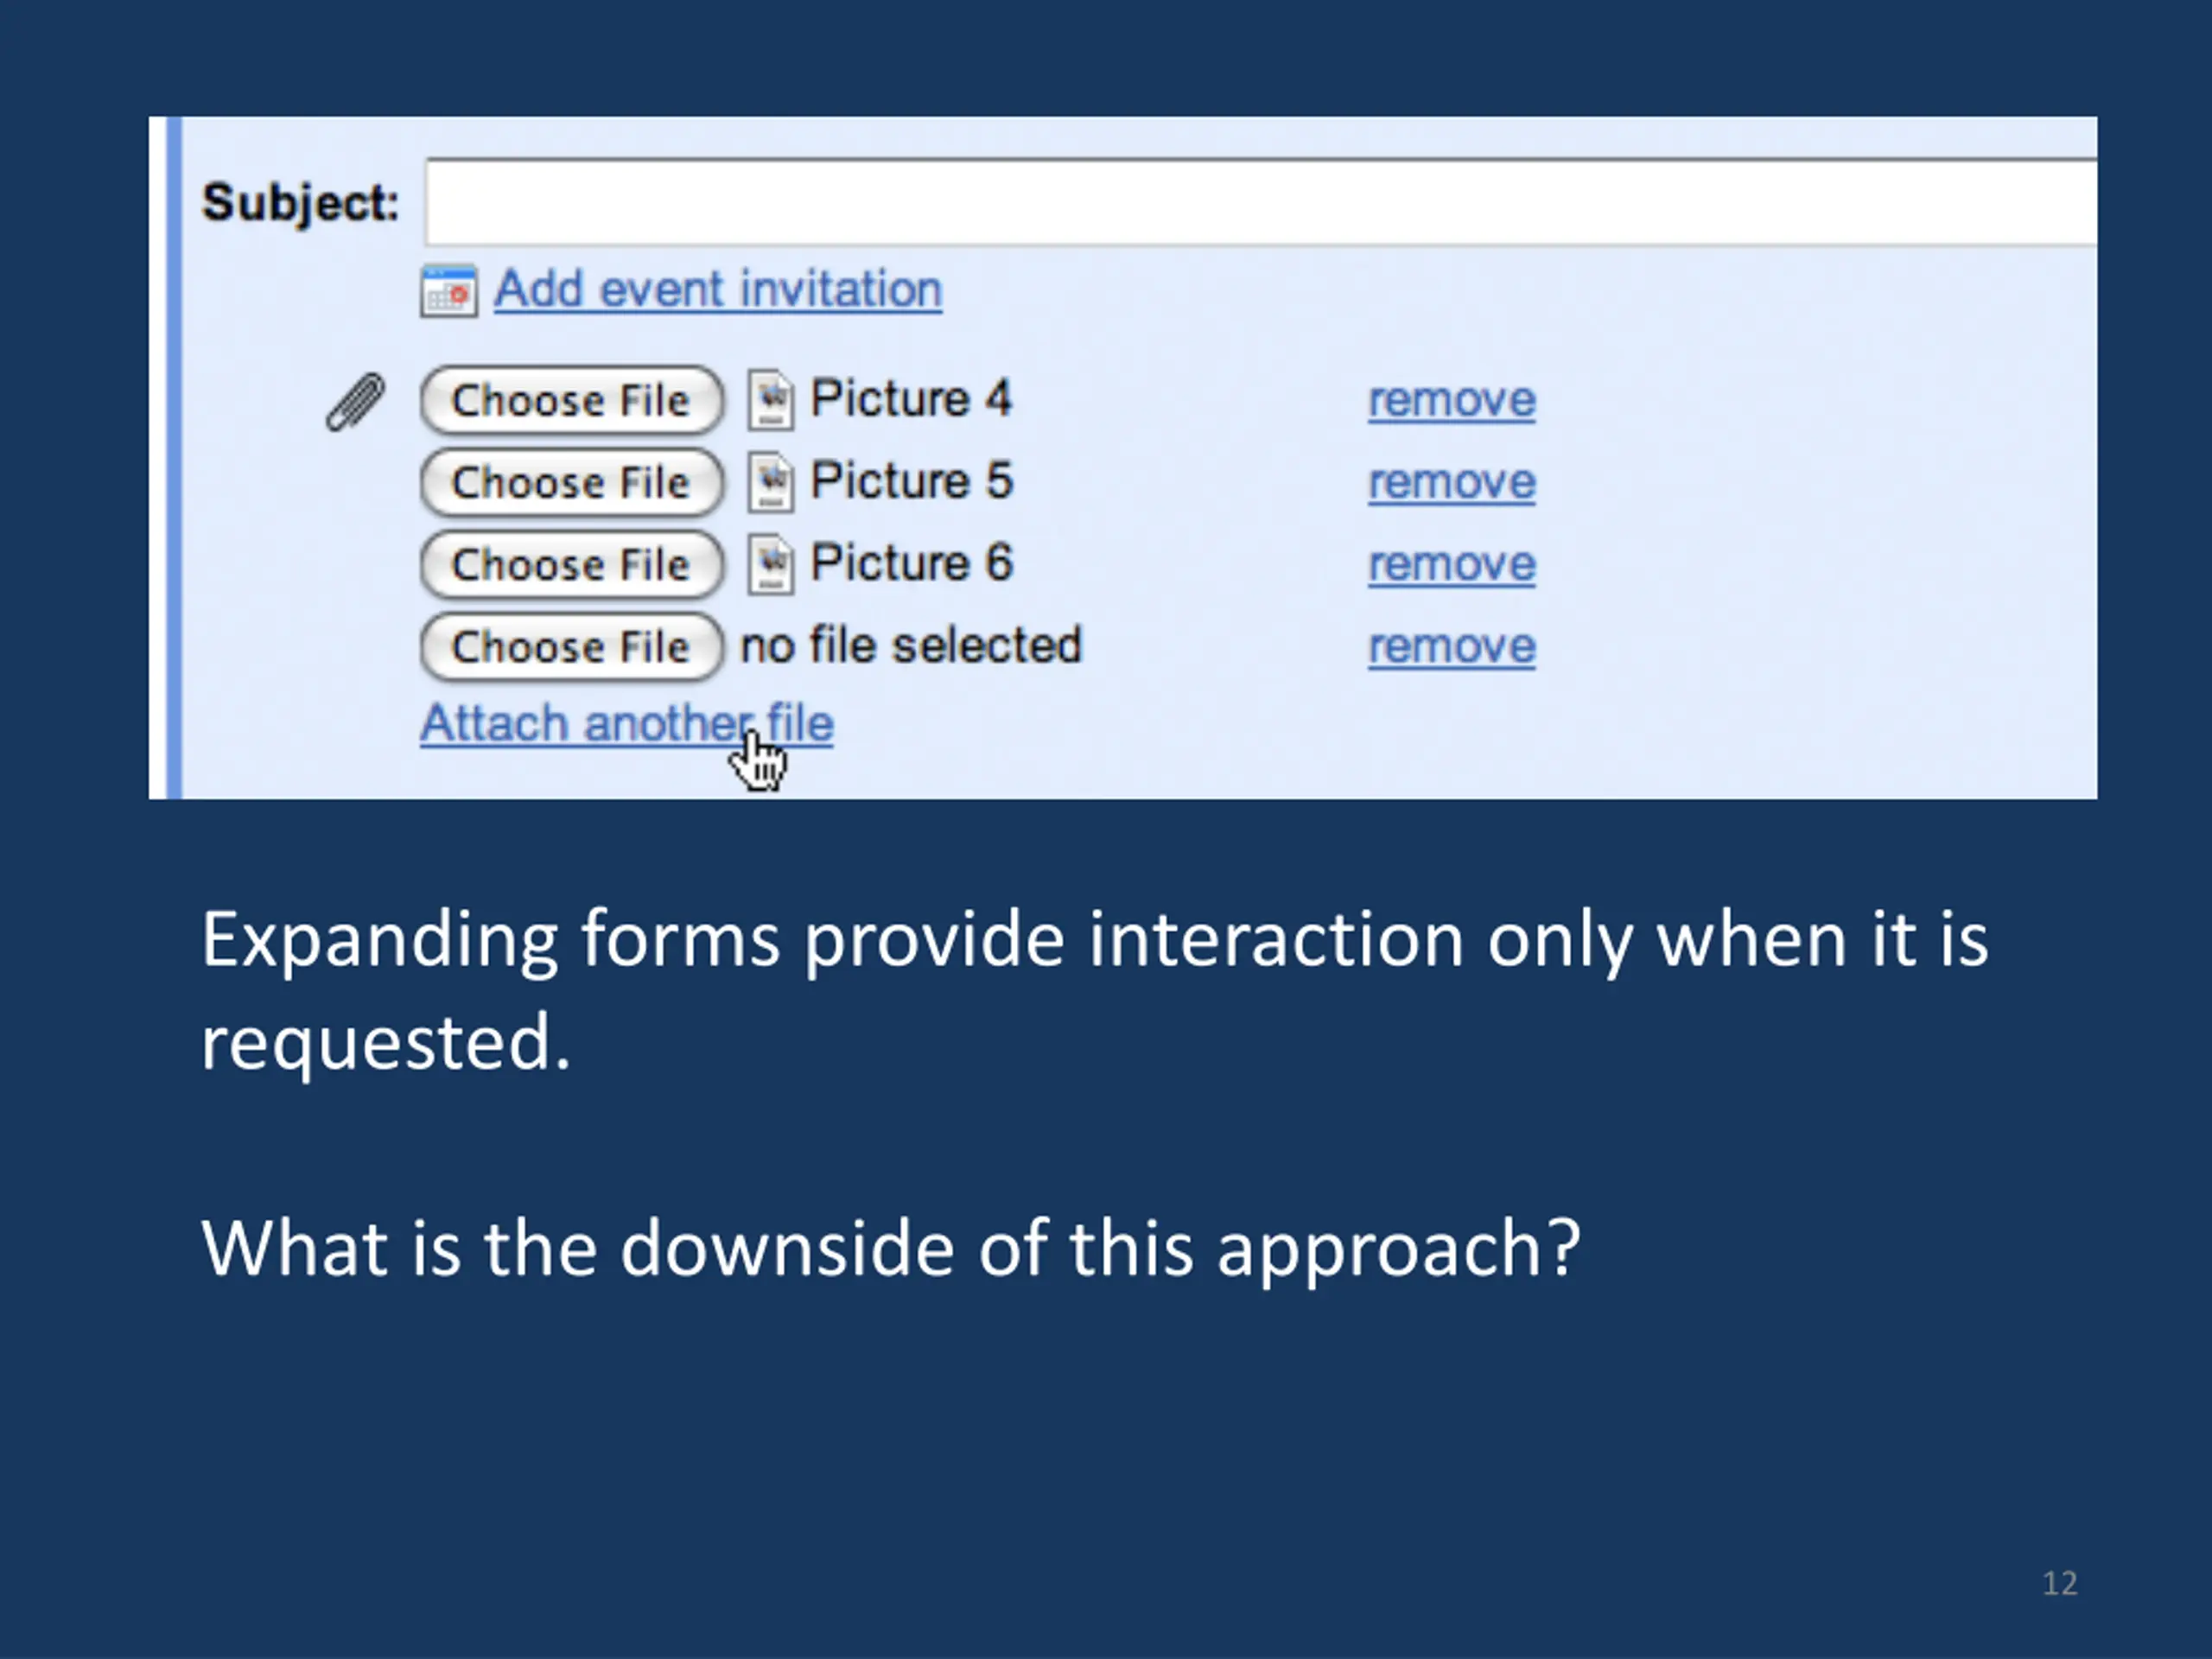Click the calendar event invitation icon
Screen dimensions: 2212x1659
click(449, 291)
